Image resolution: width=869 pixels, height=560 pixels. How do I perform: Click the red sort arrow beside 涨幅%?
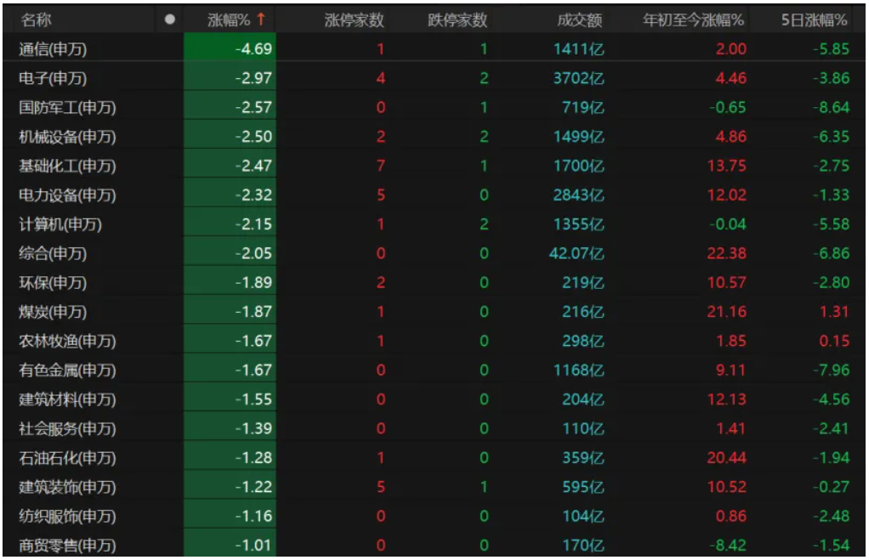[x=260, y=19]
